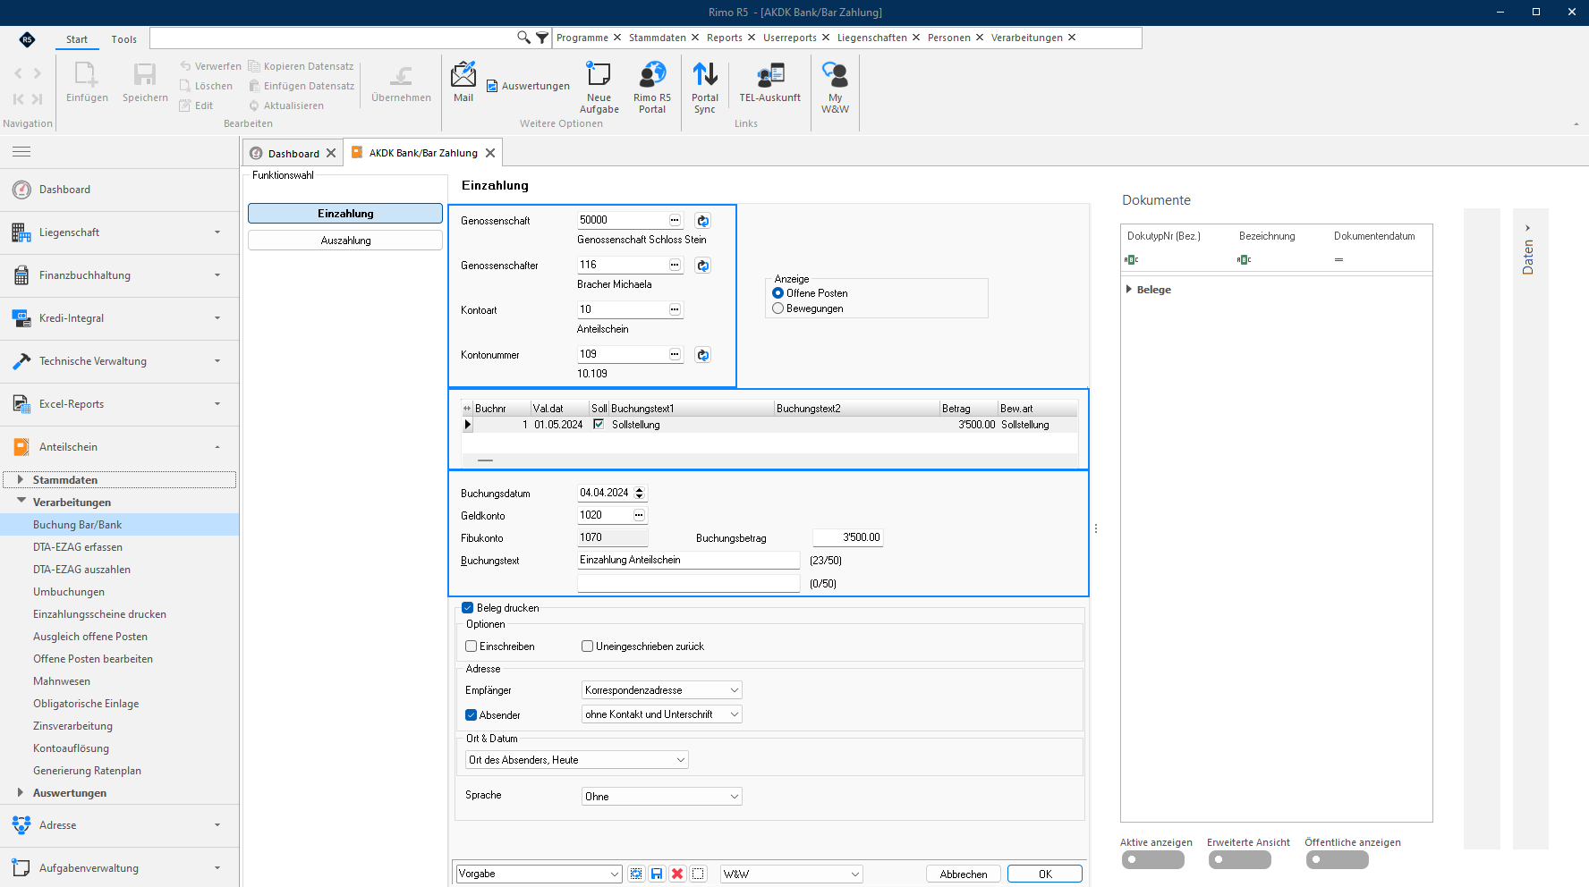Click the OK button
This screenshot has height=887, width=1589.
(x=1045, y=874)
